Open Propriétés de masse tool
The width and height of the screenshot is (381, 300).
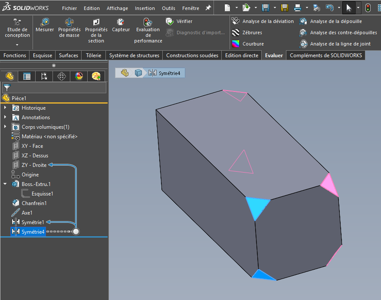69,22
